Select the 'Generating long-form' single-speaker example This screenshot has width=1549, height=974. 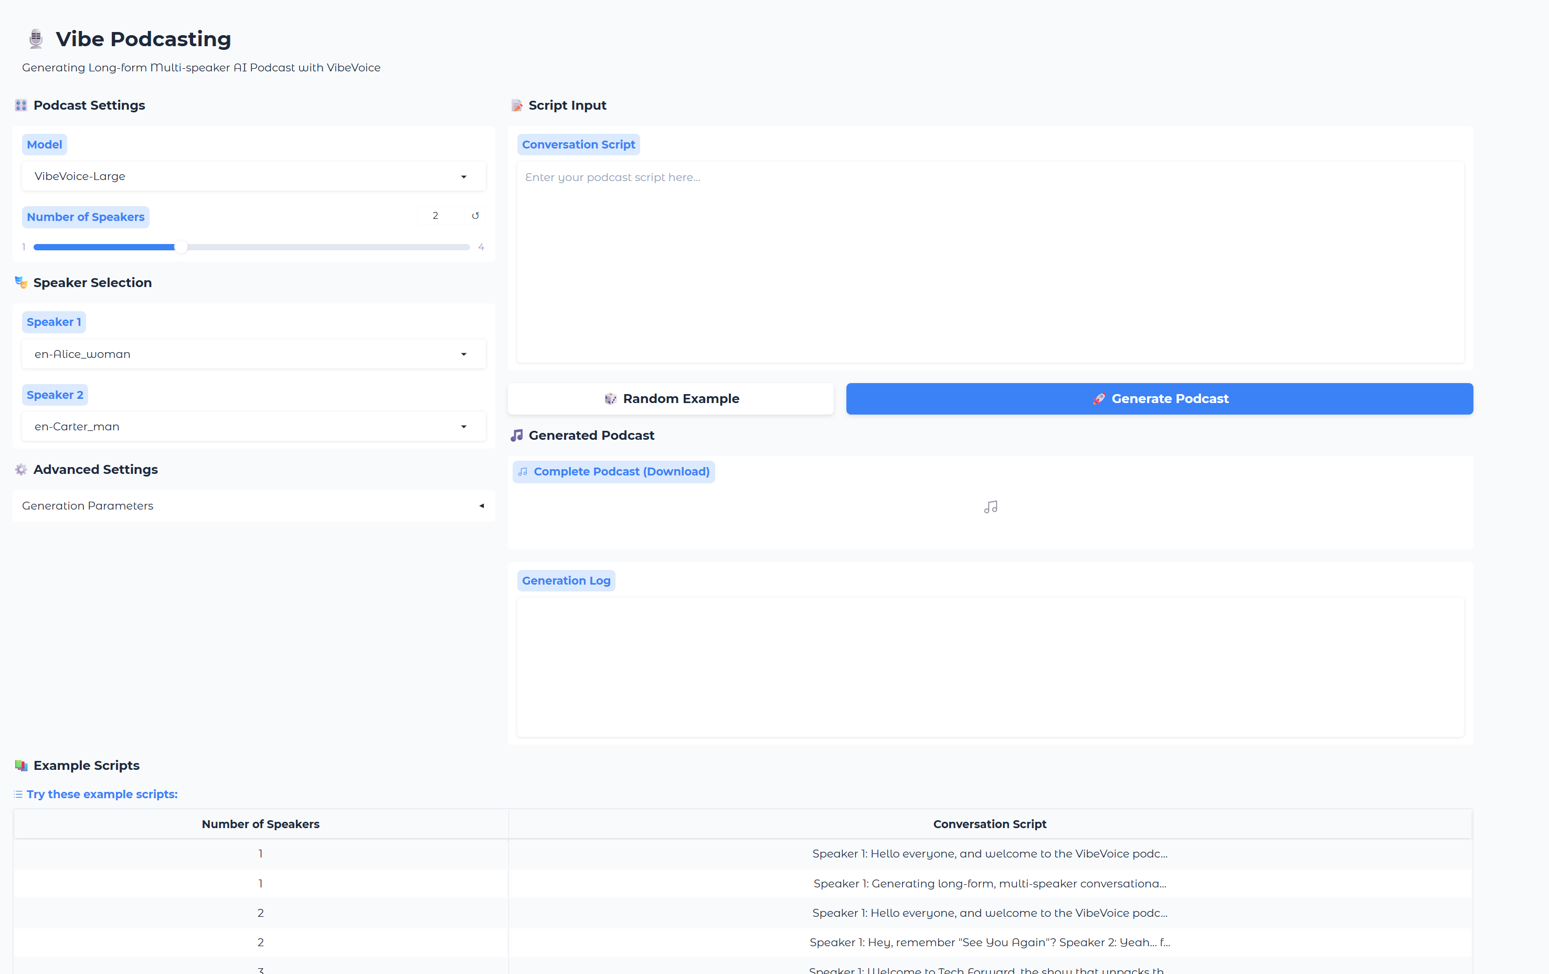(989, 883)
